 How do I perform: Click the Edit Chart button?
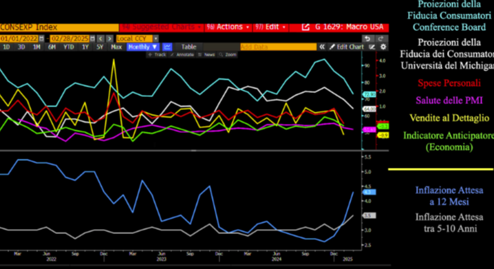pos(347,47)
